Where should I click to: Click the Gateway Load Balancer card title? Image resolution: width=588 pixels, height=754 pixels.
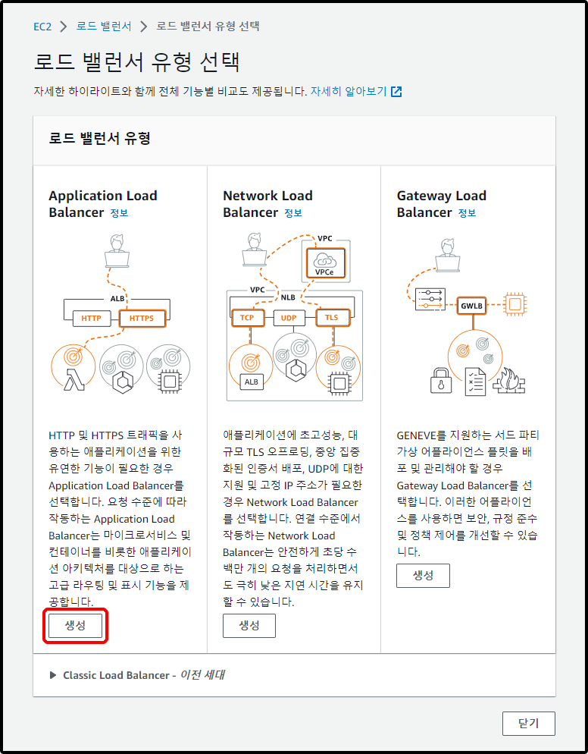442,204
